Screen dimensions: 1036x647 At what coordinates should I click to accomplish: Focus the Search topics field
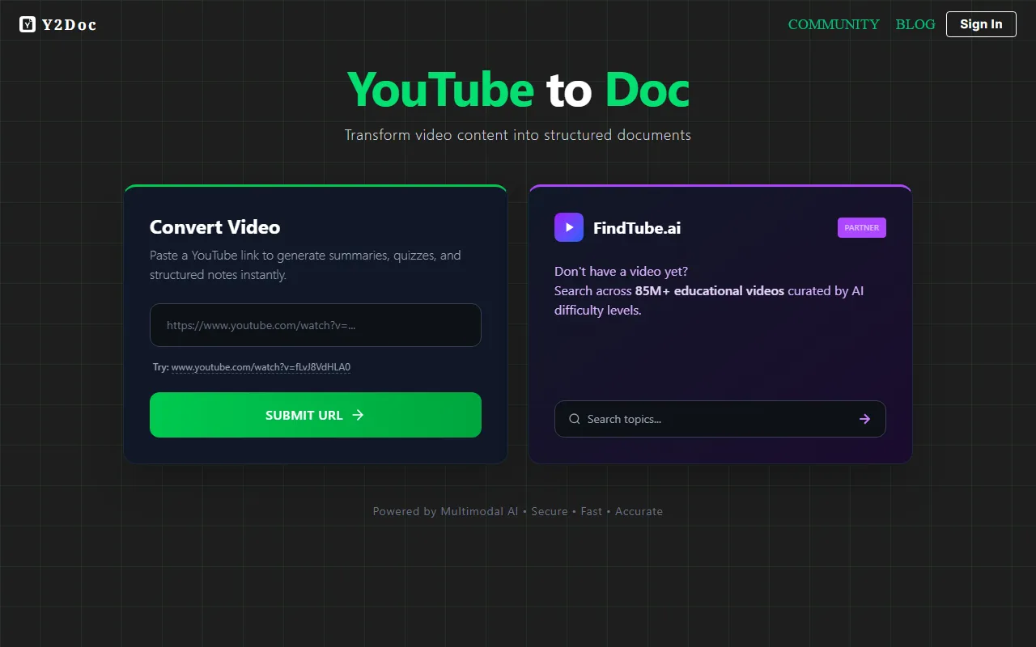712,419
